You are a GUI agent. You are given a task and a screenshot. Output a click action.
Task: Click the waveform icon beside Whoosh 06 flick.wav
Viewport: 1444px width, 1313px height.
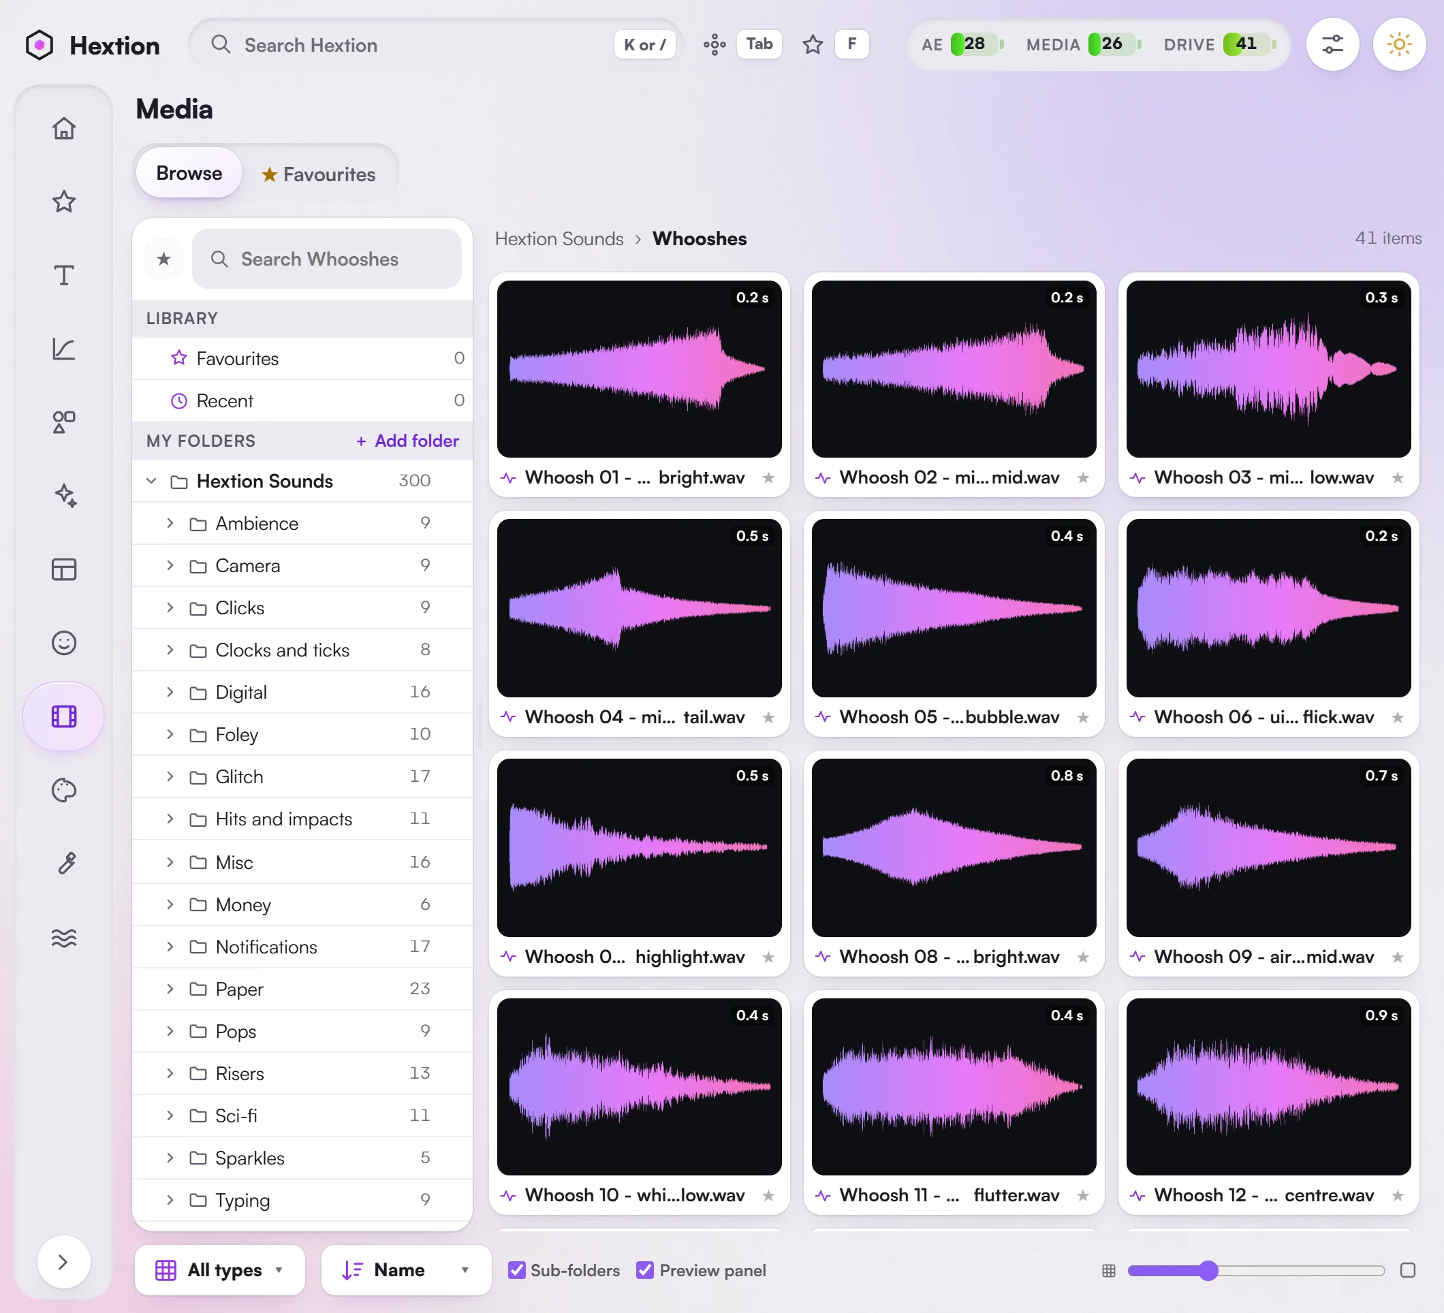point(1137,717)
